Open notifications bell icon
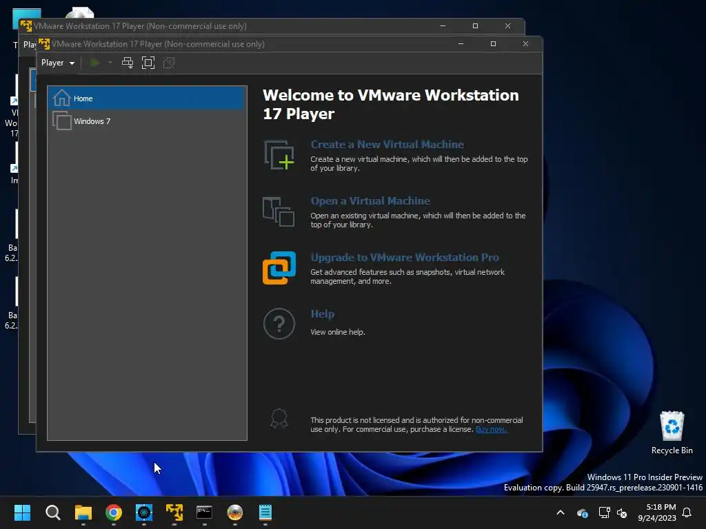This screenshot has width=706, height=529. 687,512
